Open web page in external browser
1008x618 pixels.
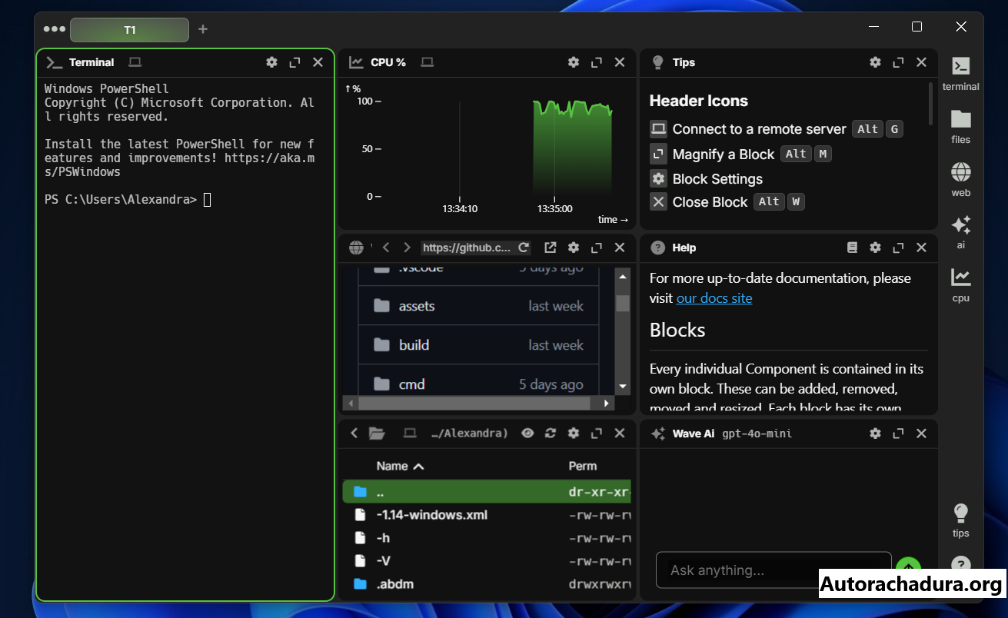point(551,248)
